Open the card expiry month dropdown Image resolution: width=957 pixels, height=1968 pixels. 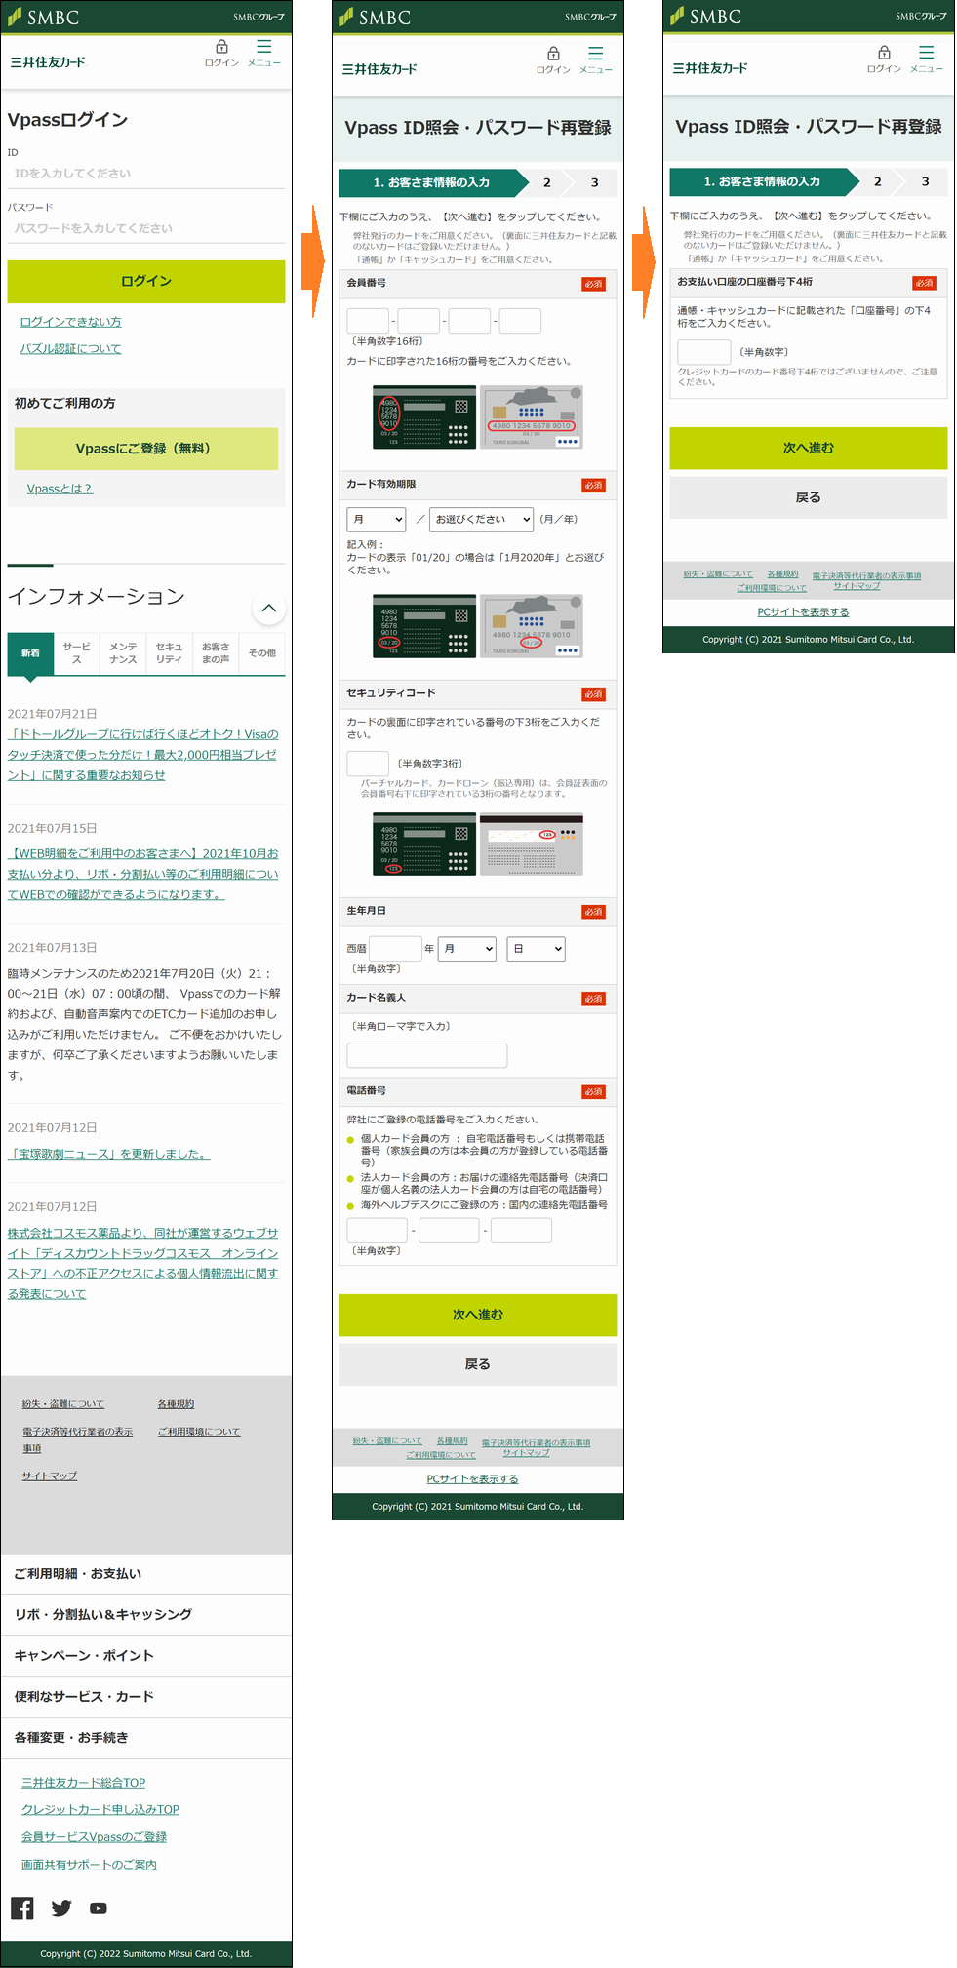(x=376, y=519)
